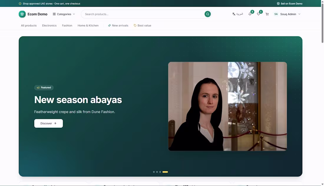Click the sparkle icon next to New arrivals
This screenshot has width=324, height=186.
109,26
